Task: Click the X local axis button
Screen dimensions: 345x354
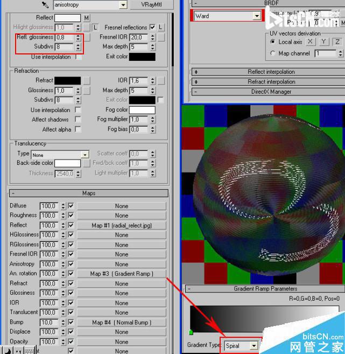Action: tap(310, 42)
